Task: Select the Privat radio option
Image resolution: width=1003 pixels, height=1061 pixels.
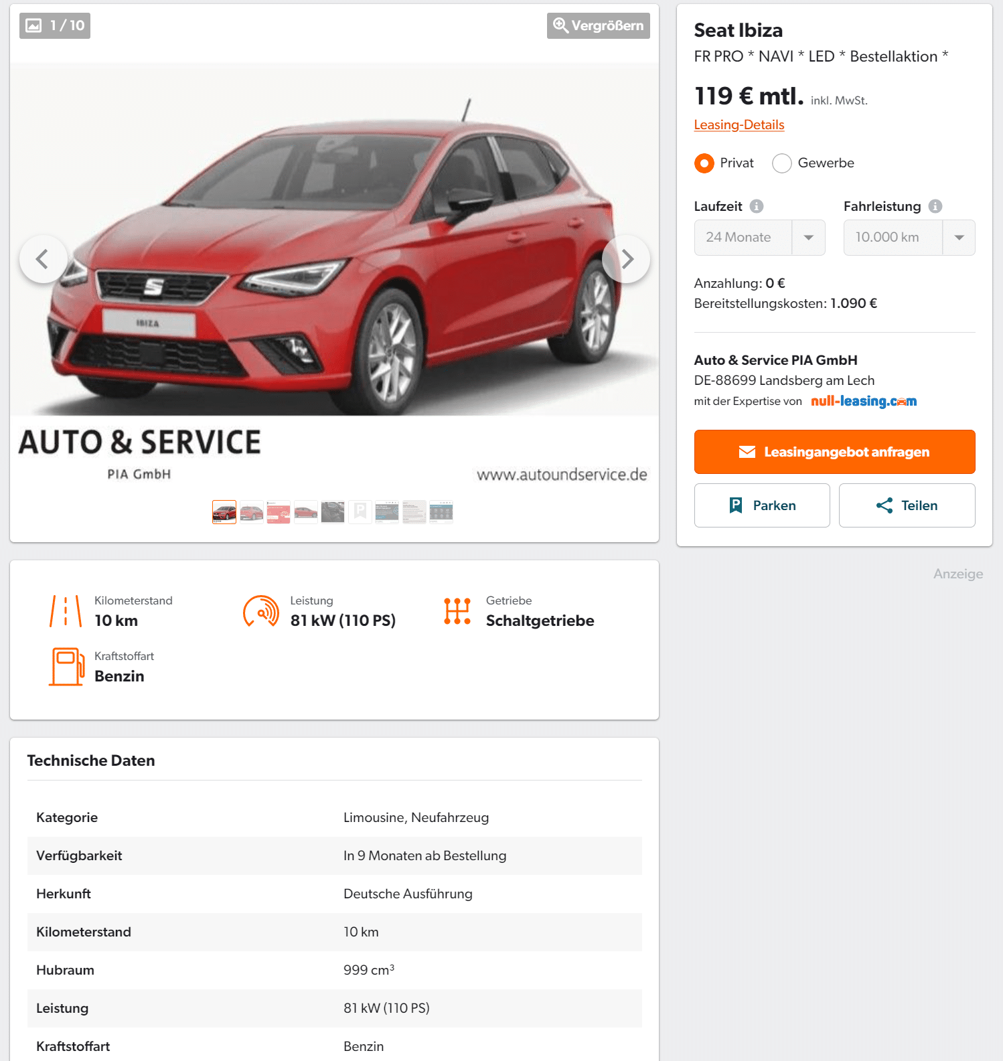Action: tap(704, 163)
